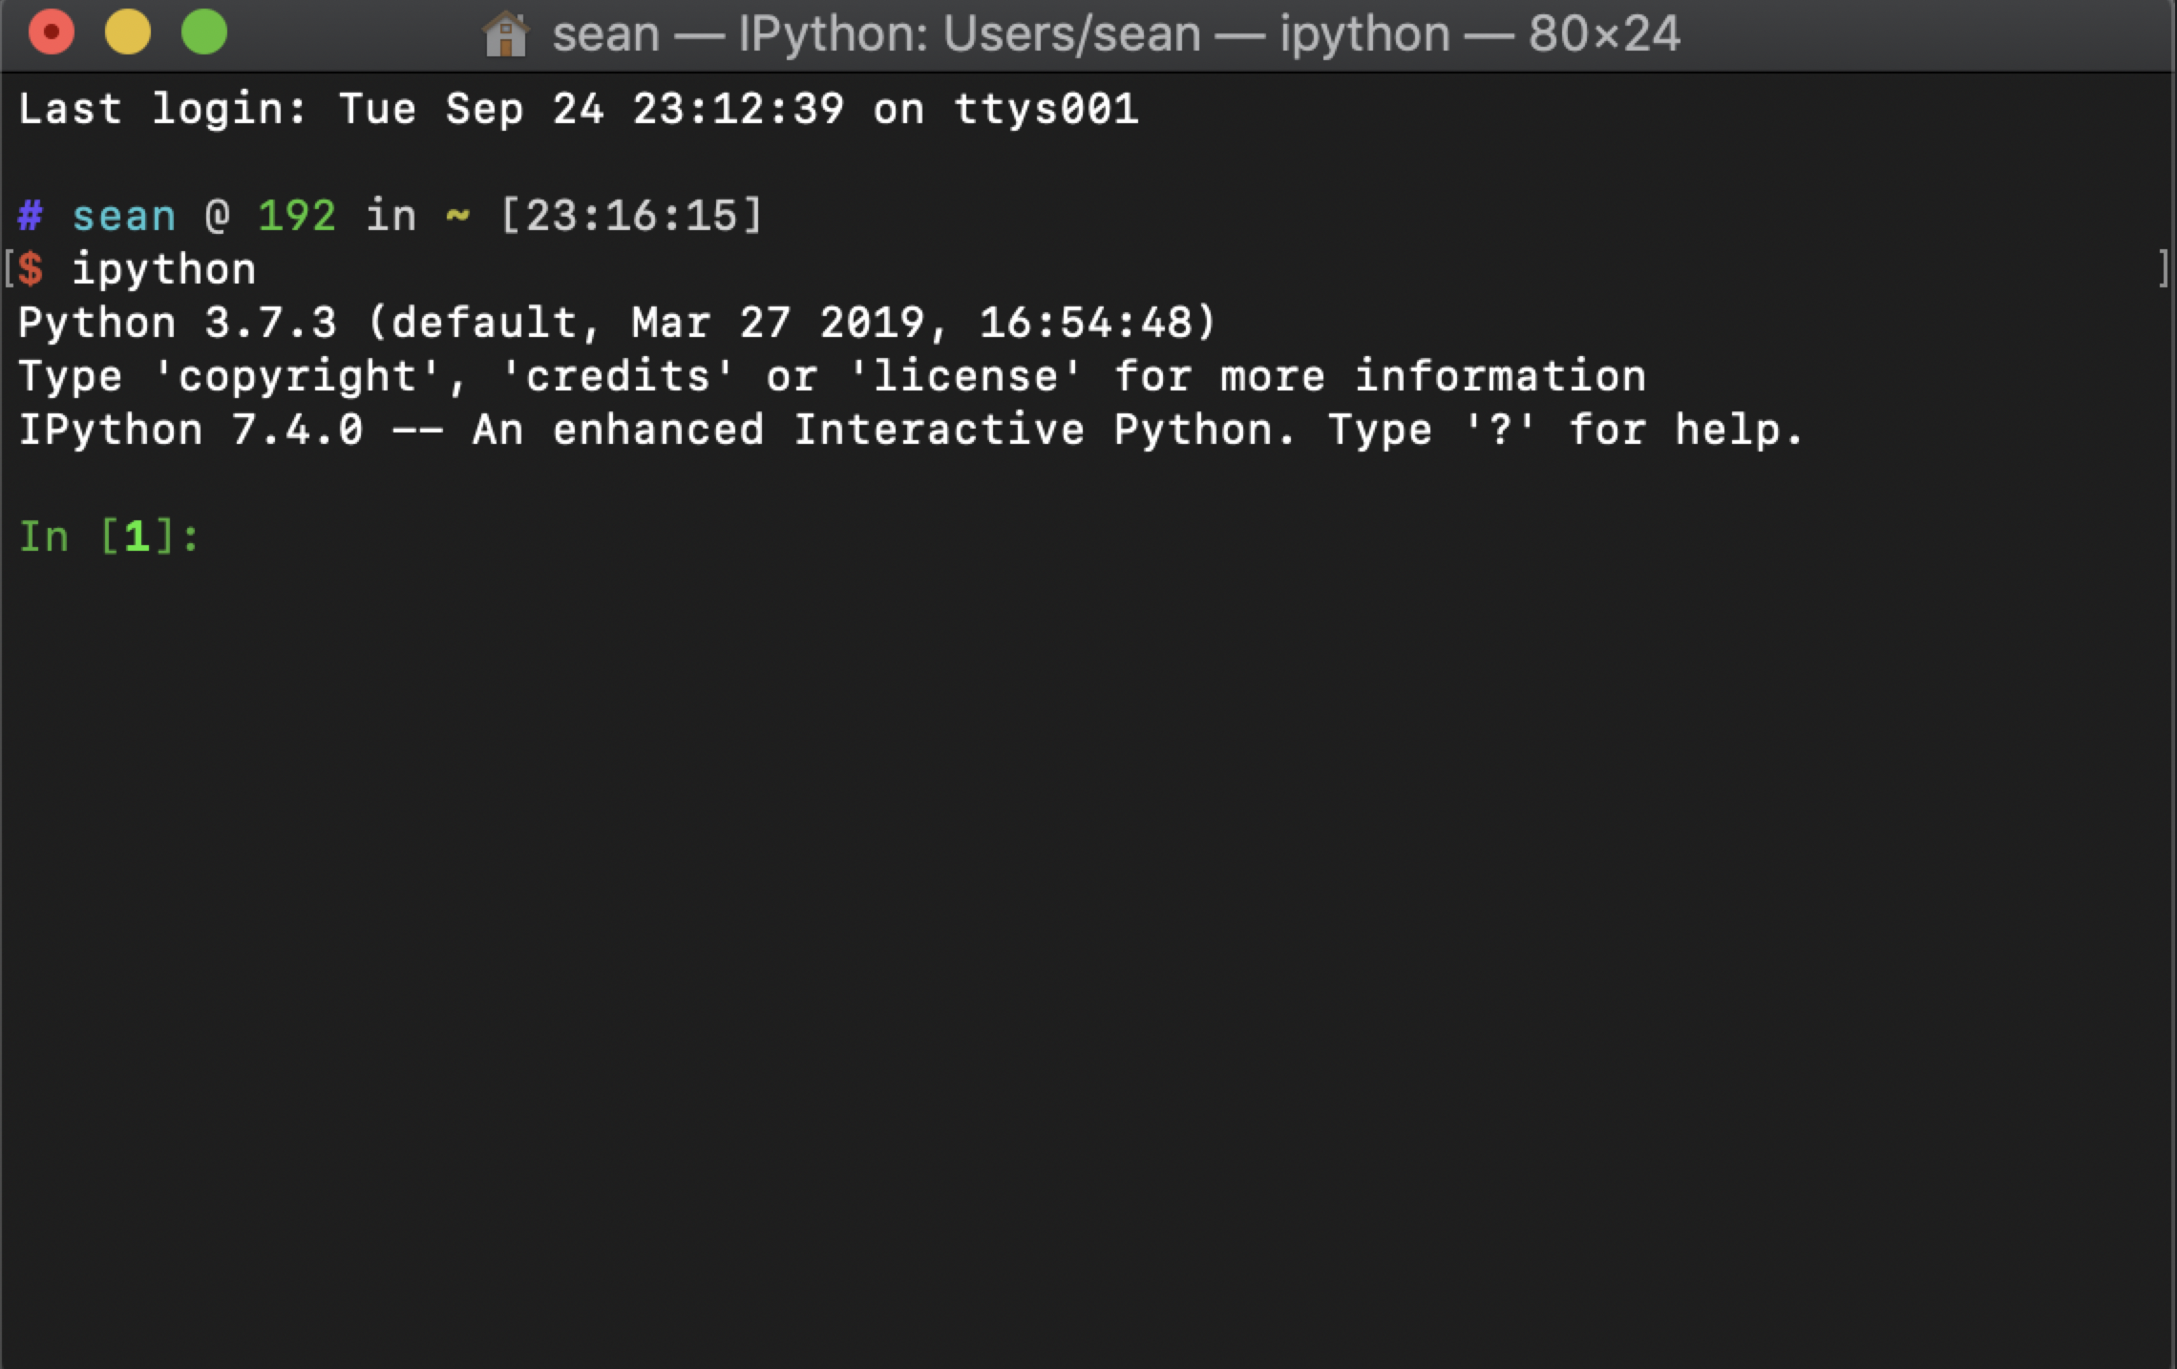
Task: Click the yellow '~' directory indicator
Action: tap(458, 216)
